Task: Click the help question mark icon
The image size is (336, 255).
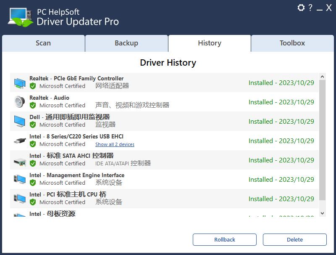Action: pos(310,7)
